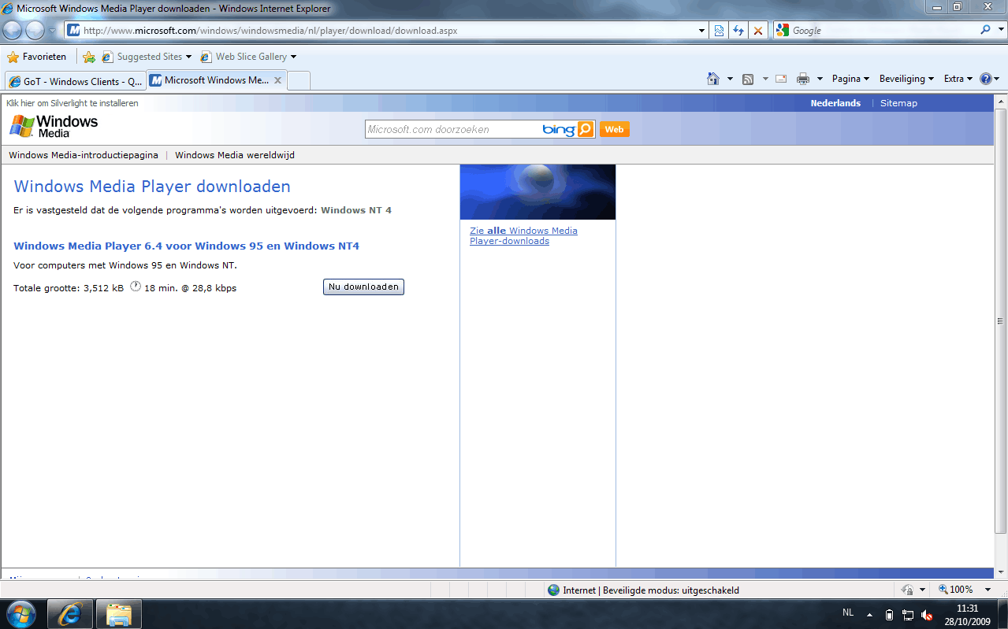The width and height of the screenshot is (1008, 629).
Task: Open the recent pages history dropdown
Action: [53, 31]
